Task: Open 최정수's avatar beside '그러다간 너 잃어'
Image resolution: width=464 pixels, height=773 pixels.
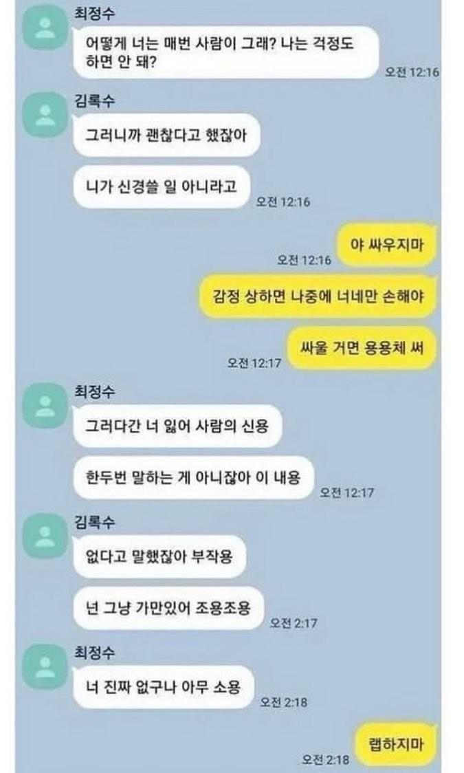Action: (45, 405)
